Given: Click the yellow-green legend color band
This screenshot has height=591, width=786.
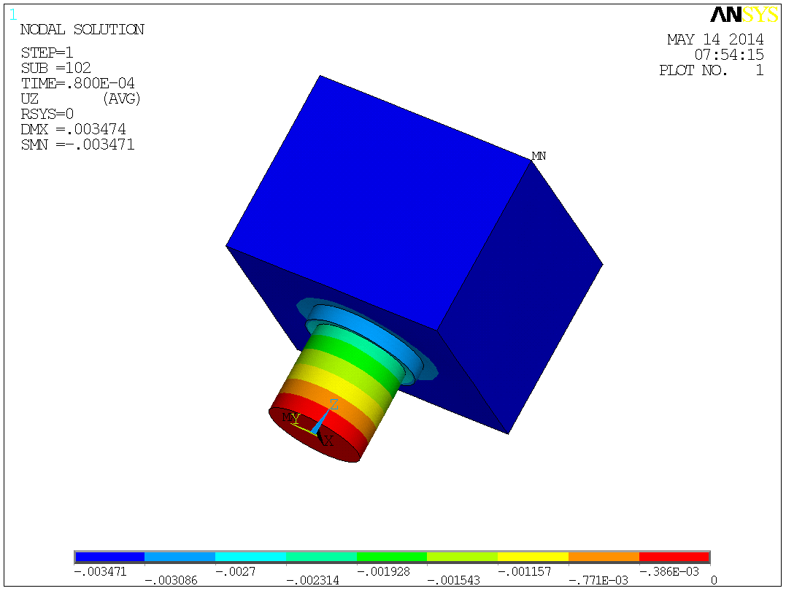Looking at the screenshot, I should point(462,557).
